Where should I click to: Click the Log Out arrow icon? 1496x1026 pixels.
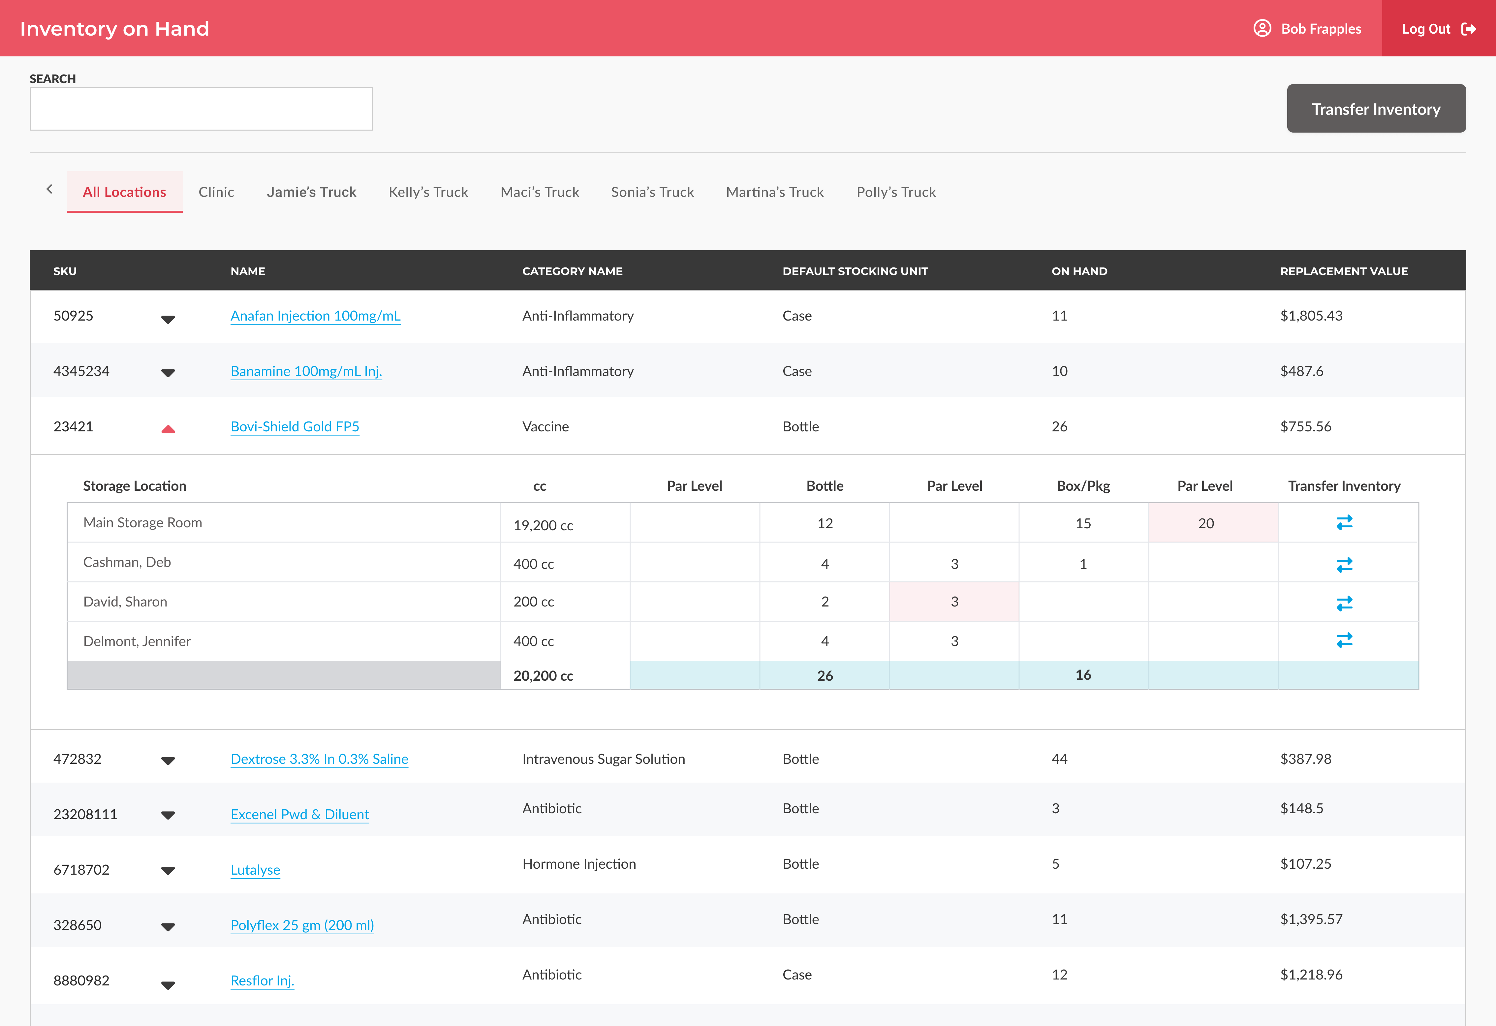(1468, 29)
